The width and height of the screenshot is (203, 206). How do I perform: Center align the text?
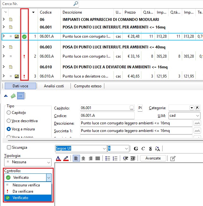coord(83,158)
